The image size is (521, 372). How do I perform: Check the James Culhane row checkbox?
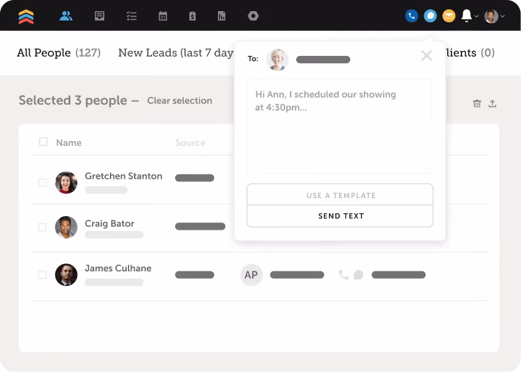[x=42, y=275]
